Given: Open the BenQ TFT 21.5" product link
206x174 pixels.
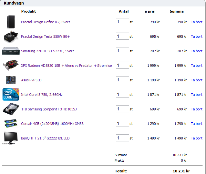Looking at the screenshot, I should (45, 138).
